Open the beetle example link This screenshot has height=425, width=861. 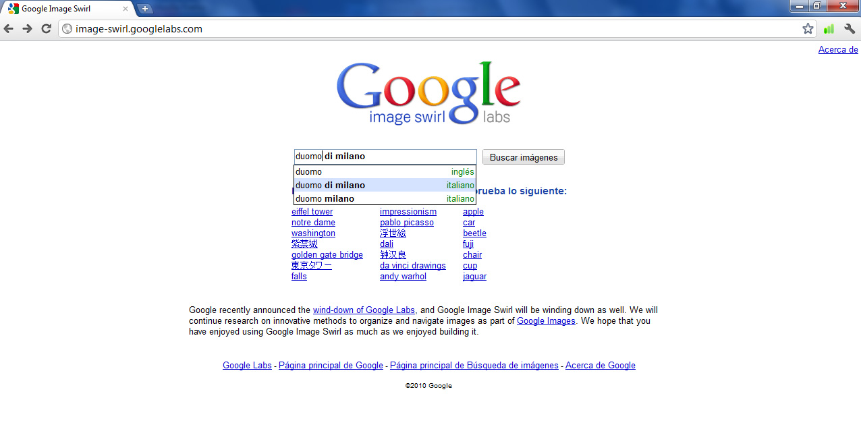[x=474, y=233]
